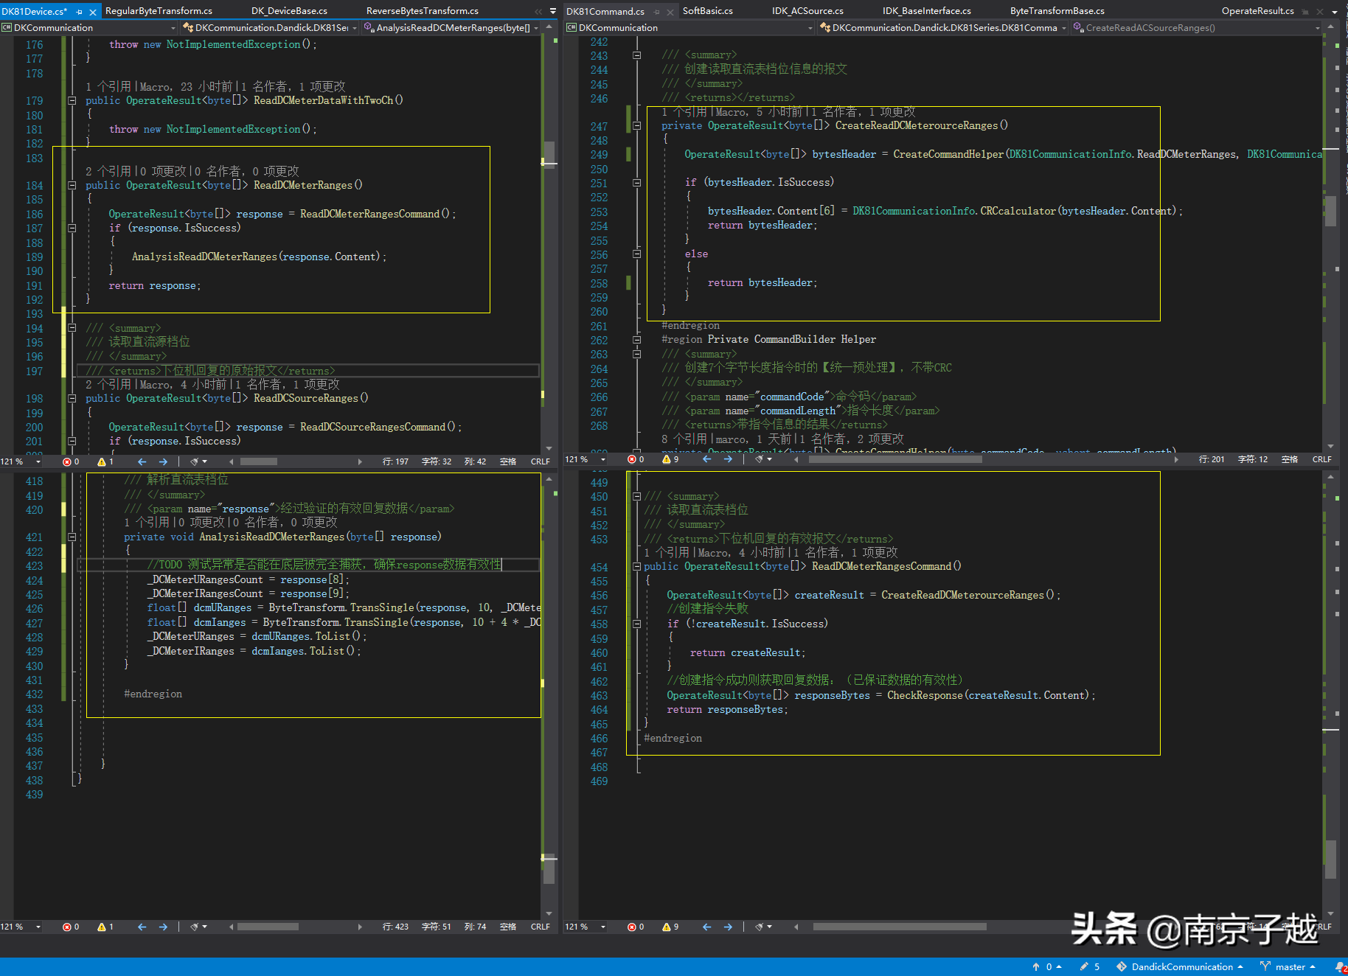1348x976 pixels.
Task: Click navigate forward arrow in 行: 197 bar
Action: click(163, 461)
